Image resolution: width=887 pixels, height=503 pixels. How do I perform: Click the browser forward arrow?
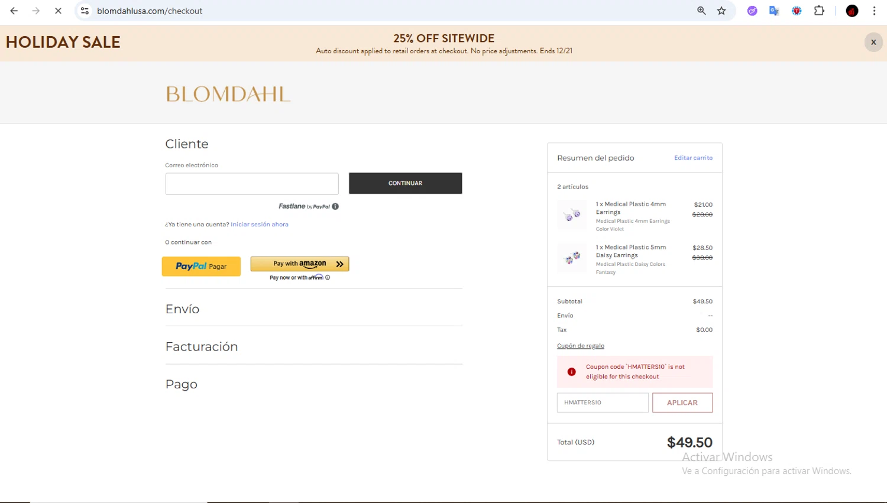(36, 11)
